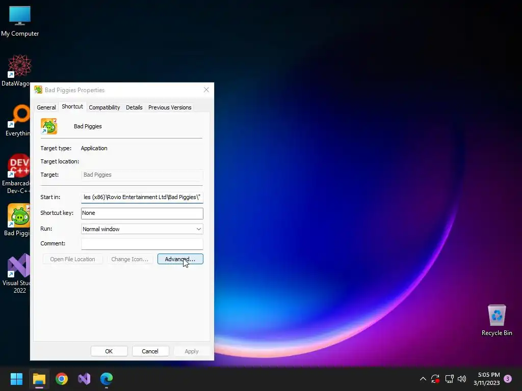Confirm the dialog with OK
The height and width of the screenshot is (391, 522).
click(x=109, y=351)
